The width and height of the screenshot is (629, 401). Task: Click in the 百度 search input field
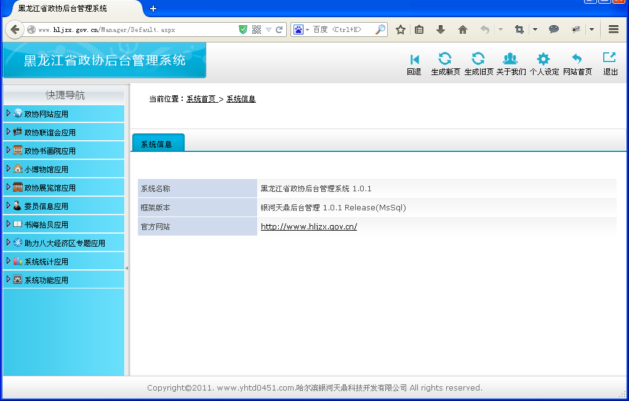[342, 30]
